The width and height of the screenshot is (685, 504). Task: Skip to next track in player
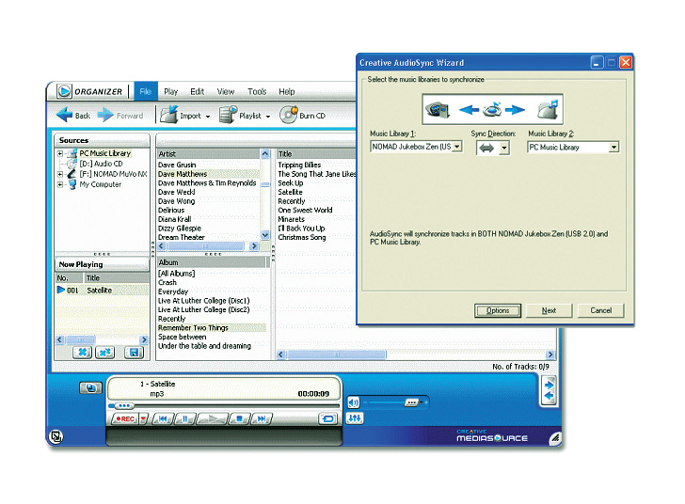pos(262,418)
